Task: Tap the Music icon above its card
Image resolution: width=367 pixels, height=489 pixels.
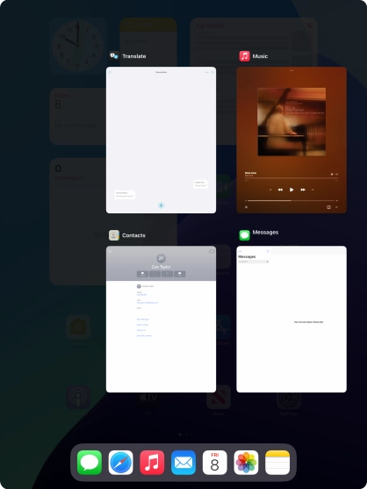Action: click(244, 56)
